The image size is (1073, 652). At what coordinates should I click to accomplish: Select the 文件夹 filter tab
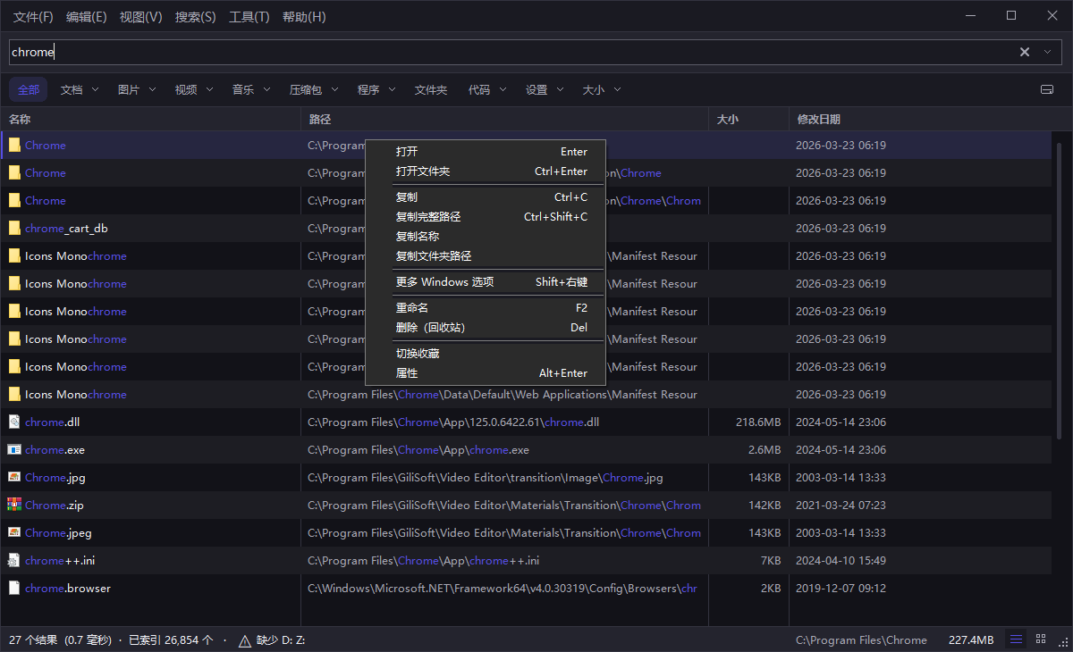click(431, 89)
